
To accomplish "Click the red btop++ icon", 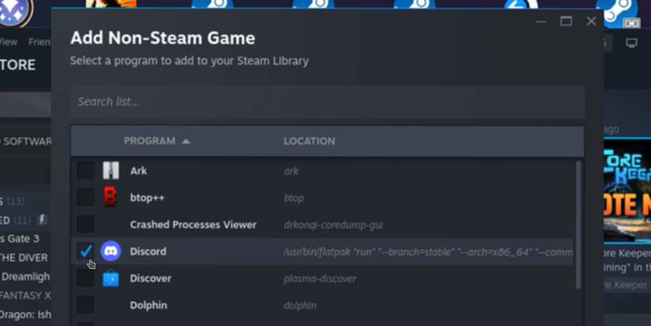I will 111,197.
